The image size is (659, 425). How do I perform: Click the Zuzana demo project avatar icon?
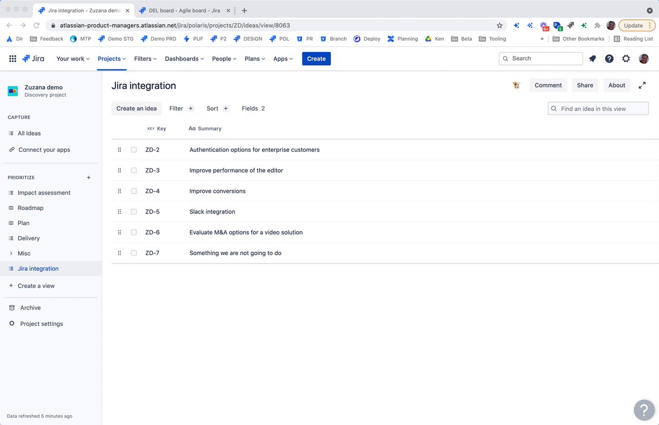click(x=13, y=91)
